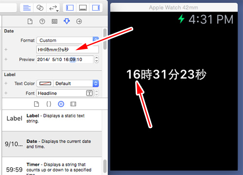Toggle the Utilities panel
The height and width of the screenshot is (175, 243).
(96, 8)
